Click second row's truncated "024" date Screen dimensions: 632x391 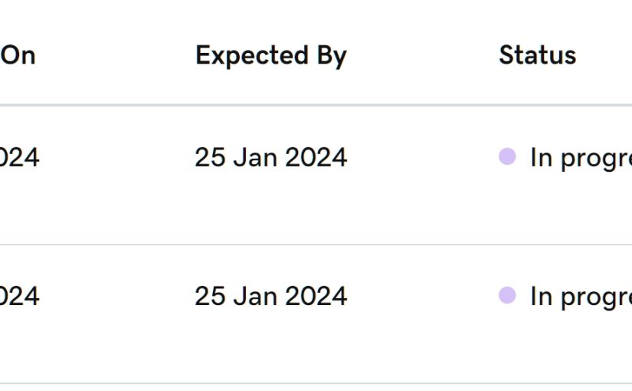pyautogui.click(x=19, y=296)
